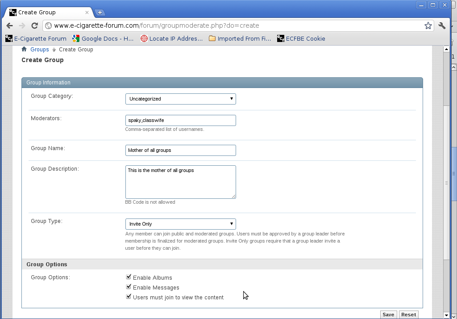
Task: Open Google Docs bookmark
Action: click(103, 38)
